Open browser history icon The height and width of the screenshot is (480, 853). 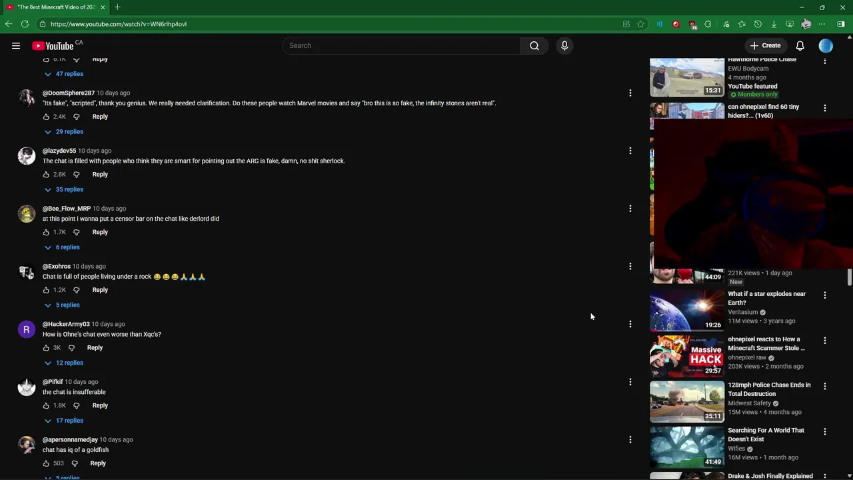coord(758,24)
